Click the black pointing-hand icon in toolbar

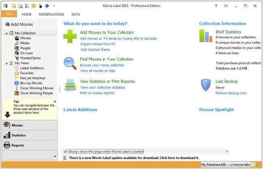pos(40,6)
